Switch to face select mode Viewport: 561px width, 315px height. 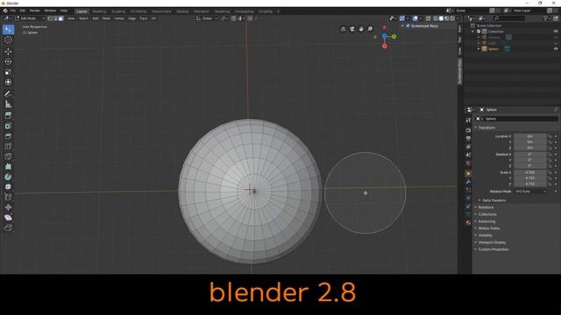click(x=60, y=18)
